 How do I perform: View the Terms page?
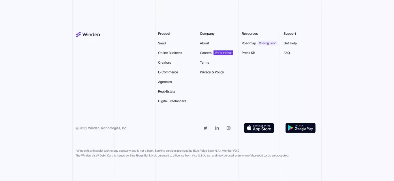(204, 63)
